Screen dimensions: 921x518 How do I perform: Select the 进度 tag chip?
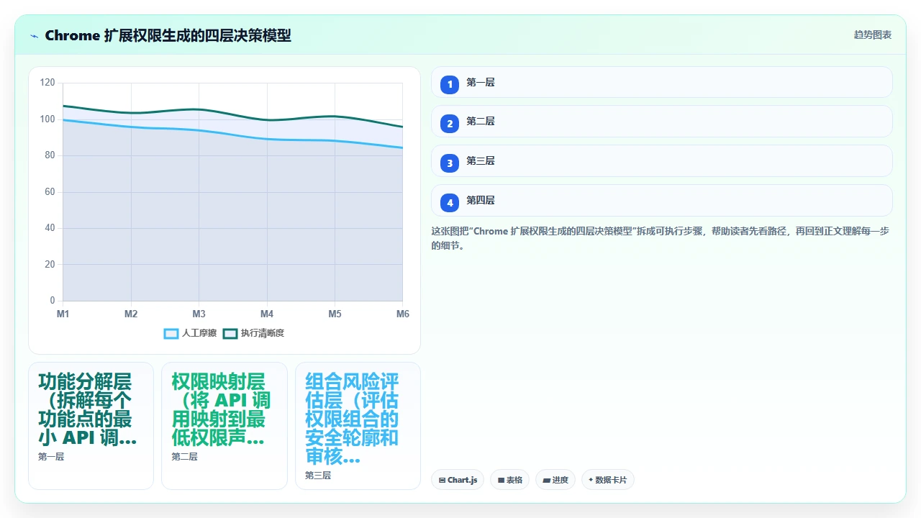[555, 480]
